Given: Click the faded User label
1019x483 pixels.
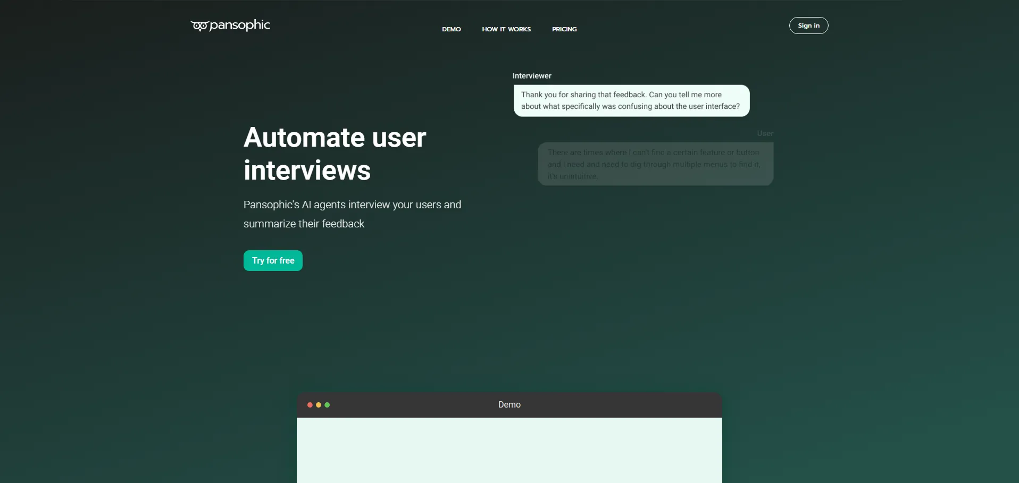Looking at the screenshot, I should (x=765, y=133).
